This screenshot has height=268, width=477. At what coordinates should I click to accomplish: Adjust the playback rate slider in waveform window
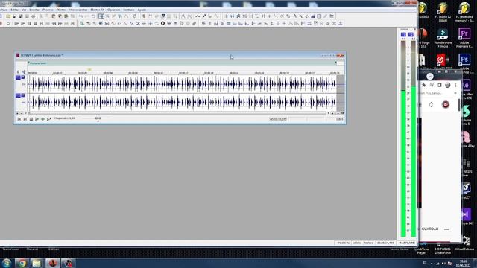coord(98,118)
